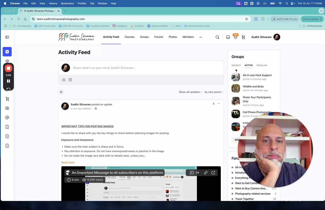Open the Sudhir Shivaram profile name in header
The width and height of the screenshot is (325, 210).
tap(262, 37)
